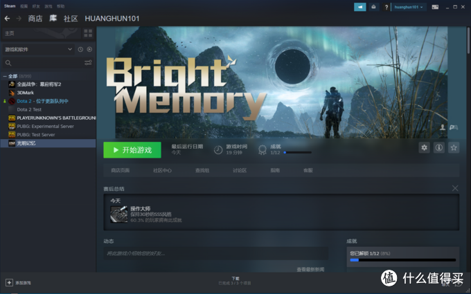Screen dimensions: 471x294
Task: Open the HUANGHUN101 profile tab
Action: click(x=112, y=19)
